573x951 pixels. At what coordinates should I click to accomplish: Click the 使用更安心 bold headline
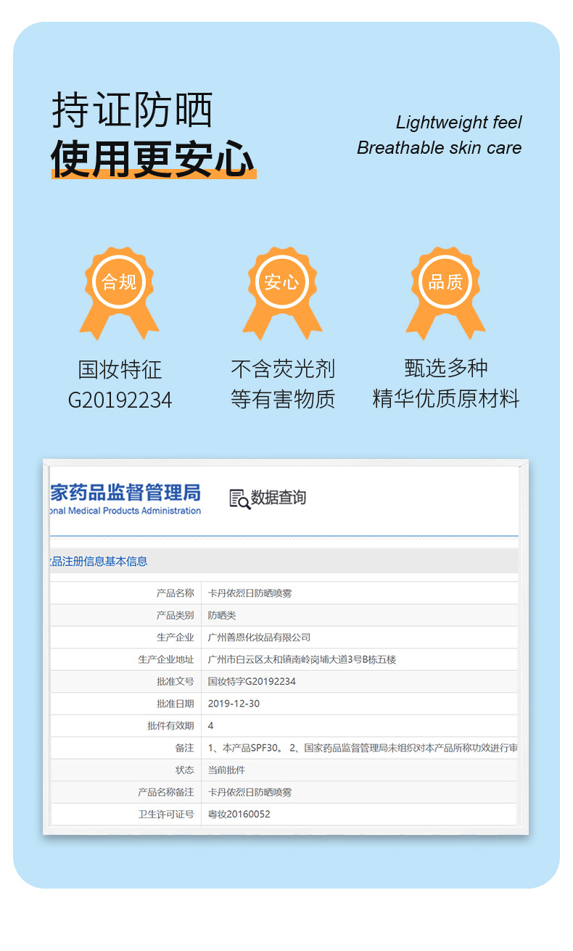(153, 159)
